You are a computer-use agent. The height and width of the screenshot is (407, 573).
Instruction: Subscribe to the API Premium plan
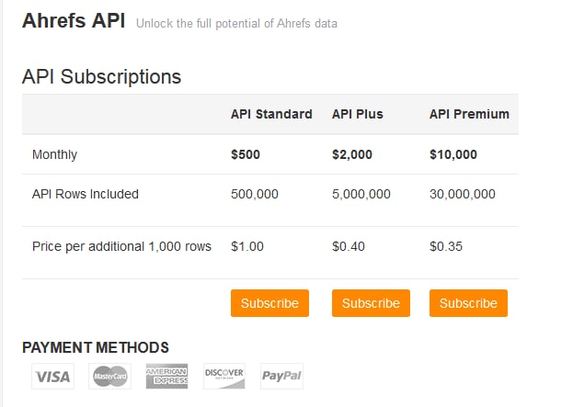point(468,303)
